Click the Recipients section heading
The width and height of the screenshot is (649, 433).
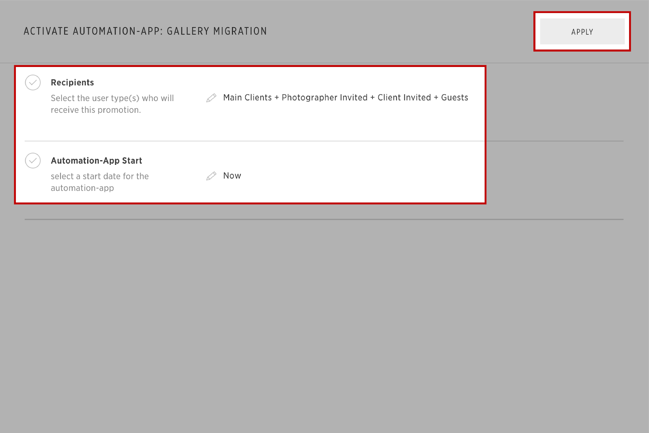point(72,82)
